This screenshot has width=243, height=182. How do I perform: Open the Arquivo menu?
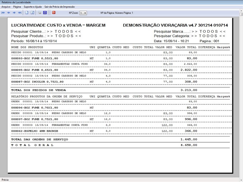(6, 6)
